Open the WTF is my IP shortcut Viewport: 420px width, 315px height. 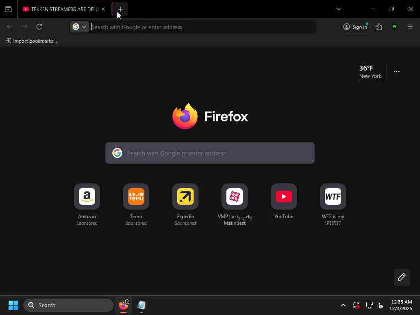333,204
